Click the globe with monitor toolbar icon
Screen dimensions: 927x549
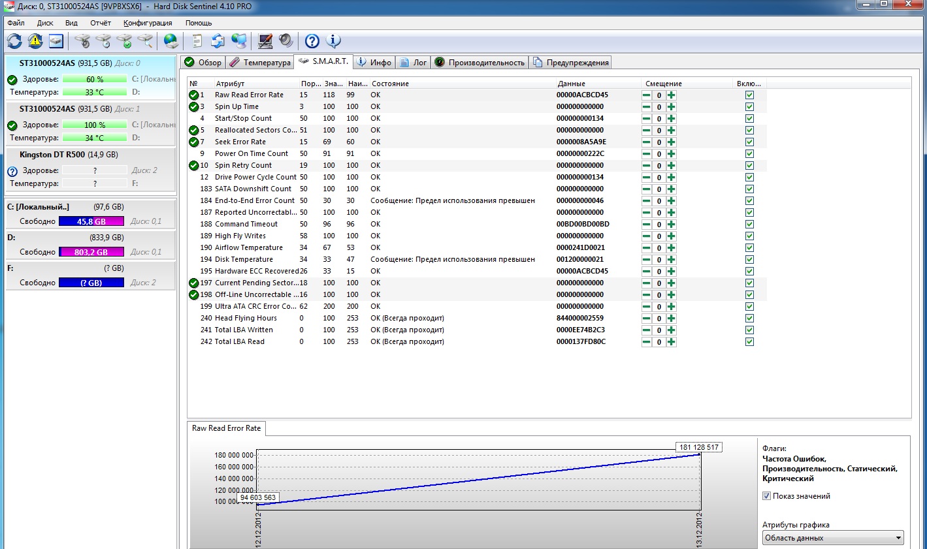(239, 41)
